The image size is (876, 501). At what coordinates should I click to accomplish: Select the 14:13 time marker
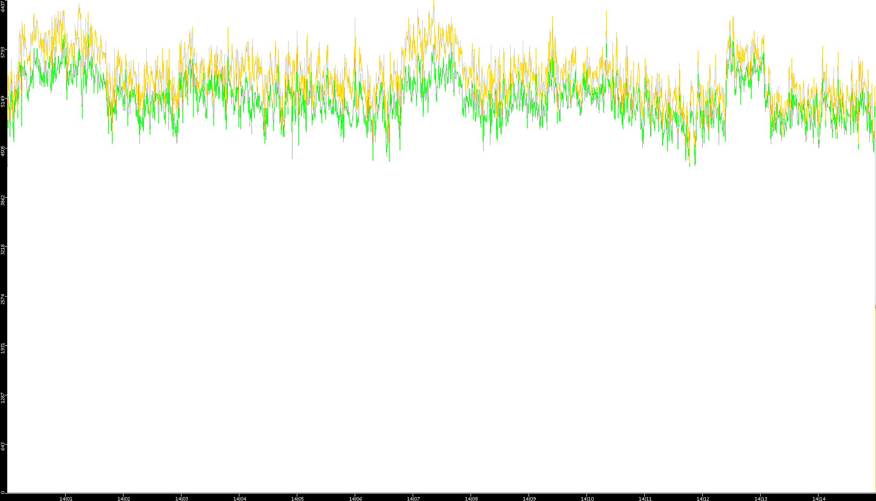(x=761, y=498)
